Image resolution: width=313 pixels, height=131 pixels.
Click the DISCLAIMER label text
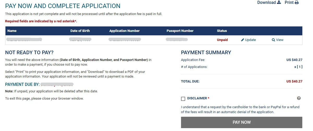pyautogui.click(x=197, y=98)
